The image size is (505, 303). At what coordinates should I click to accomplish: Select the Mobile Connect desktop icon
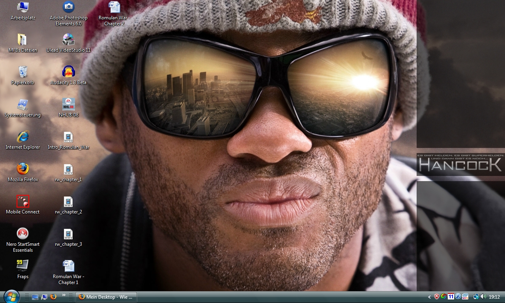click(x=23, y=201)
